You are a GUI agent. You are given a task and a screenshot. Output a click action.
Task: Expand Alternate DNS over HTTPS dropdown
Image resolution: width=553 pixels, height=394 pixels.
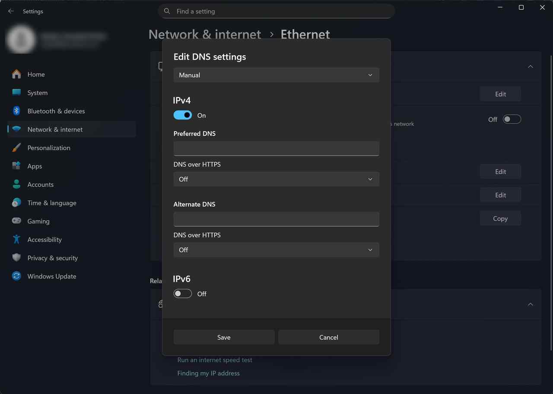click(276, 250)
